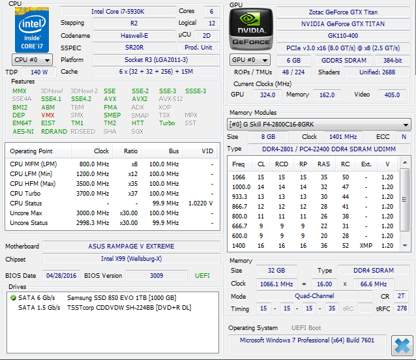Click the tRFC value 278

(x=402, y=308)
